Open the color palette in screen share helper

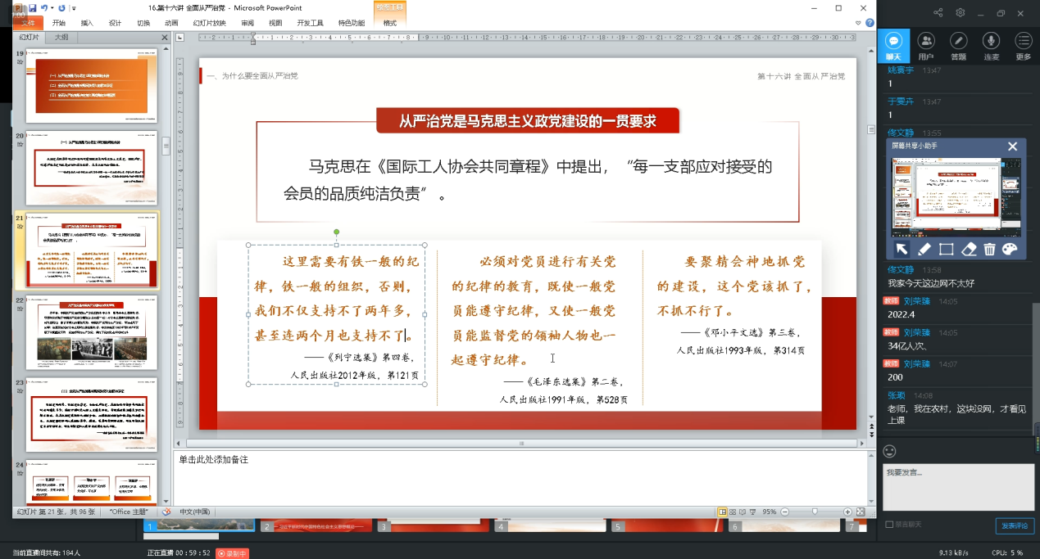click(x=1010, y=250)
